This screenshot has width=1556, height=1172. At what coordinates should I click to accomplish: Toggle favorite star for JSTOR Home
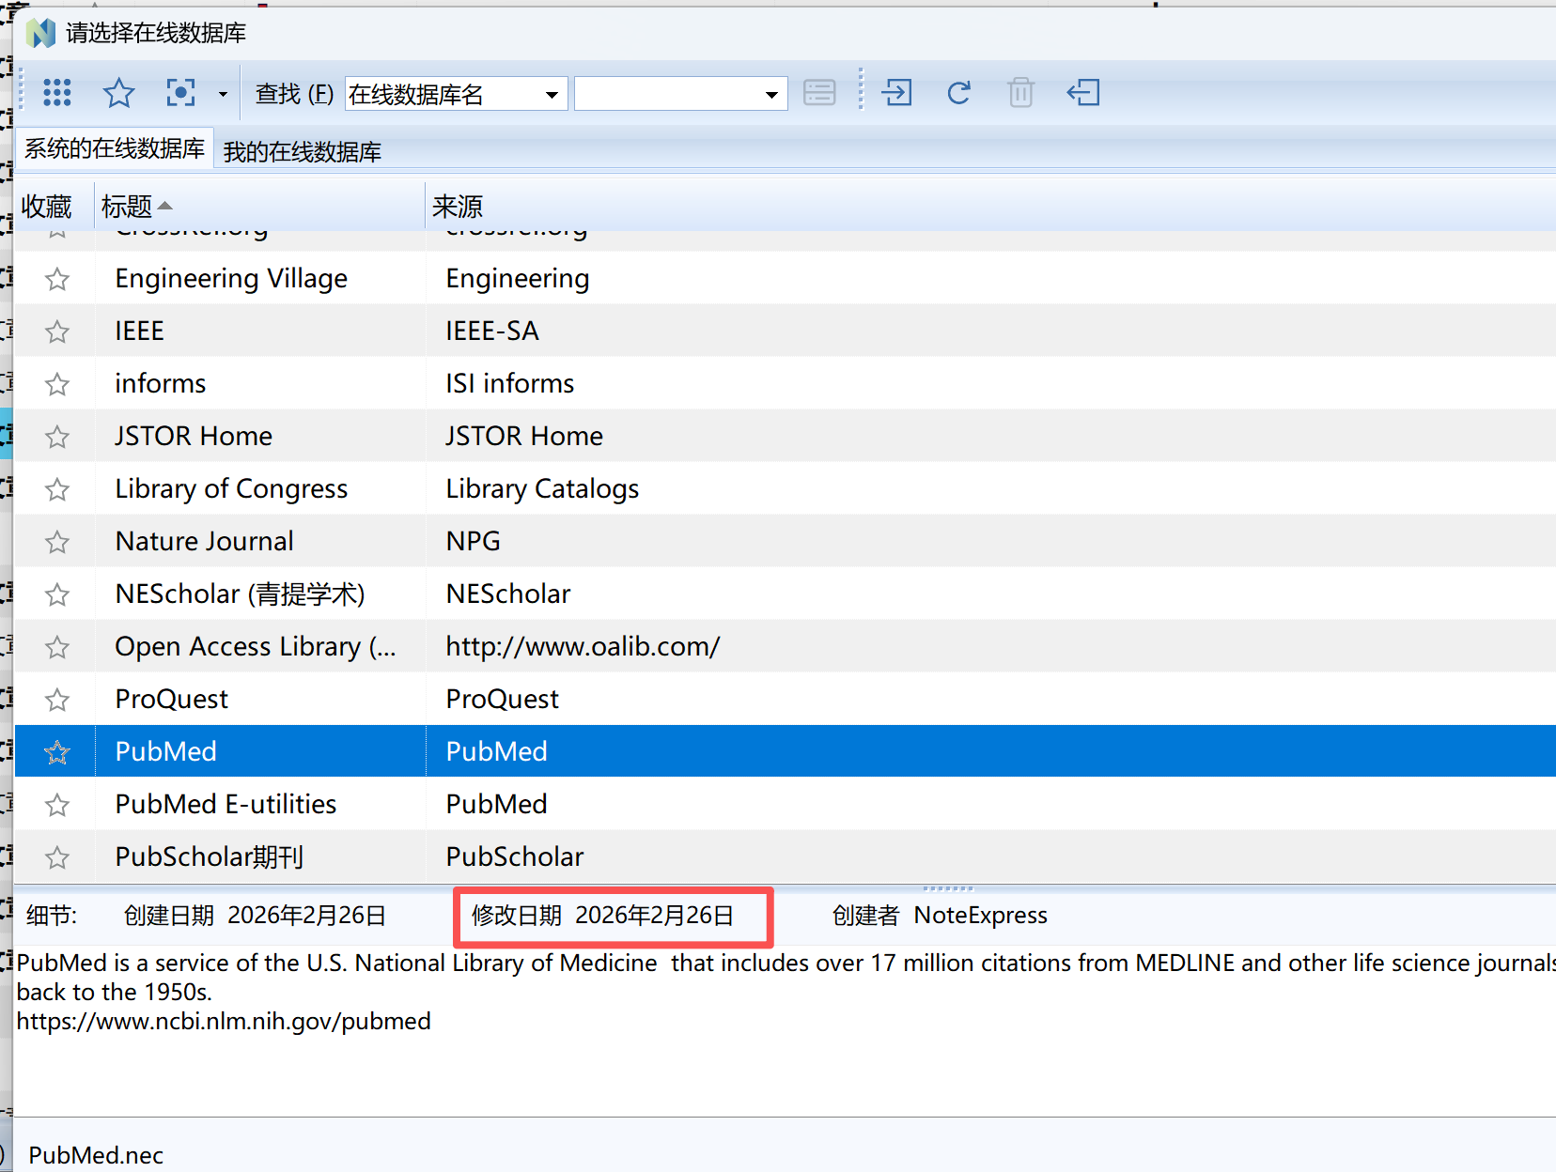click(x=57, y=437)
